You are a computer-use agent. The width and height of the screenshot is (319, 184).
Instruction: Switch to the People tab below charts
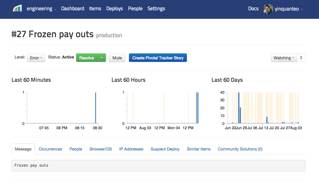point(76,149)
